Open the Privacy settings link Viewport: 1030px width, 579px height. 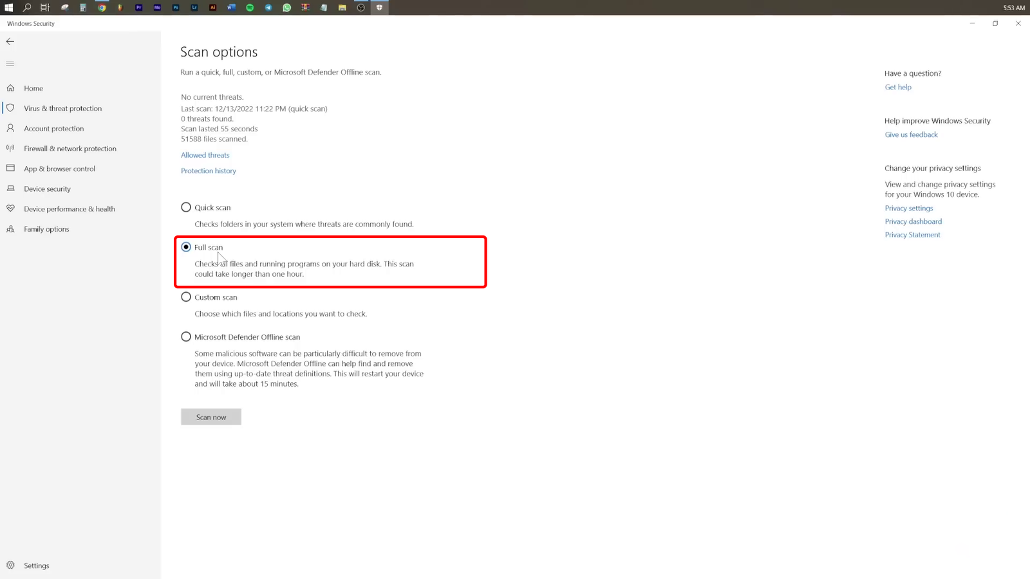(908, 208)
